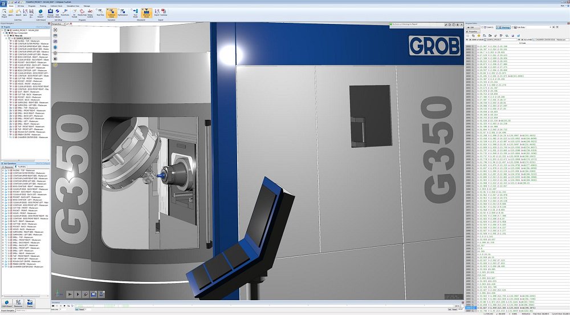
Task: Click the step-to-start playback button in viewport
Action: [x=70, y=294]
